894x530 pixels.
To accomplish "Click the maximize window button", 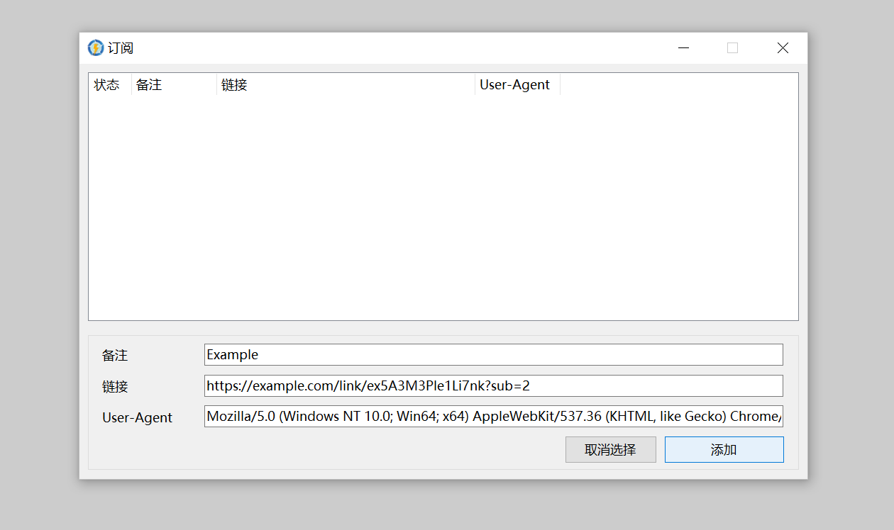I will click(x=732, y=47).
